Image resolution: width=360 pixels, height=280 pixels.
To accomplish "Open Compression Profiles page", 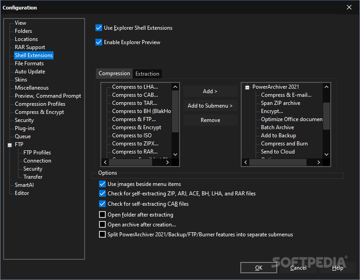I will tap(40, 104).
